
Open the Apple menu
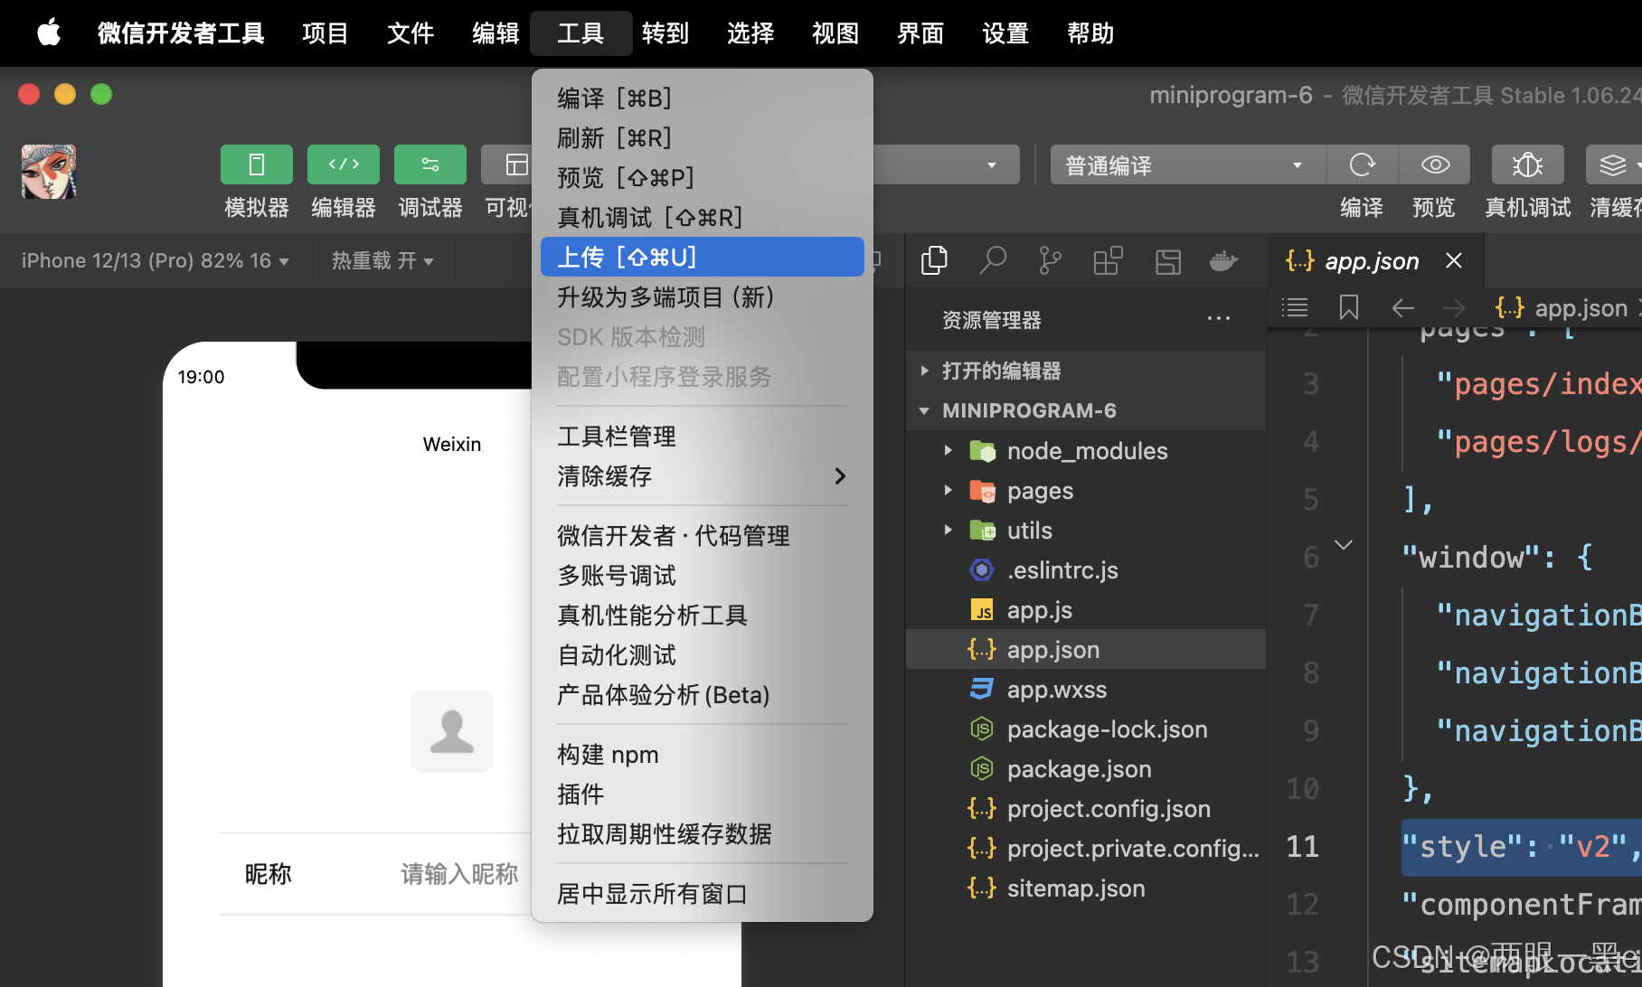coord(49,33)
